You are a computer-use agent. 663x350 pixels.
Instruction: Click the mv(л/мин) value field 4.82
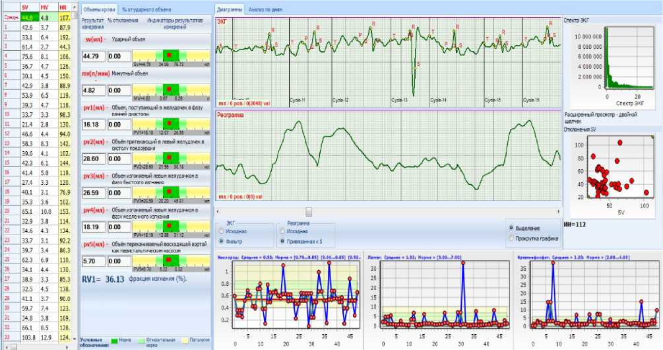click(x=94, y=90)
